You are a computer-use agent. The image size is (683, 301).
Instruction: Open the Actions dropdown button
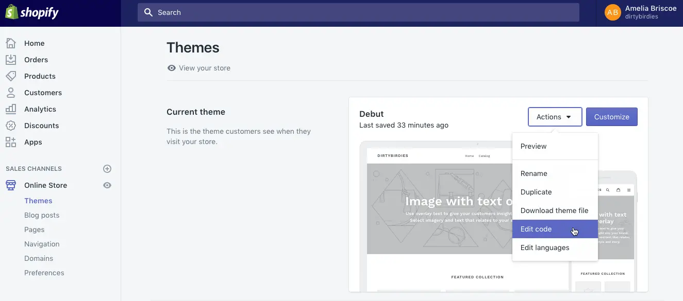(555, 117)
